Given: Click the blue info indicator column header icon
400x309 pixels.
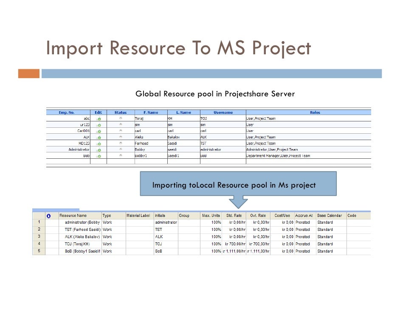Looking at the screenshot, I should [48, 216].
